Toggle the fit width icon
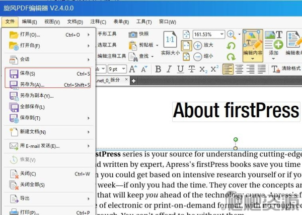The image size is (302, 215). pyautogui.click(x=186, y=46)
